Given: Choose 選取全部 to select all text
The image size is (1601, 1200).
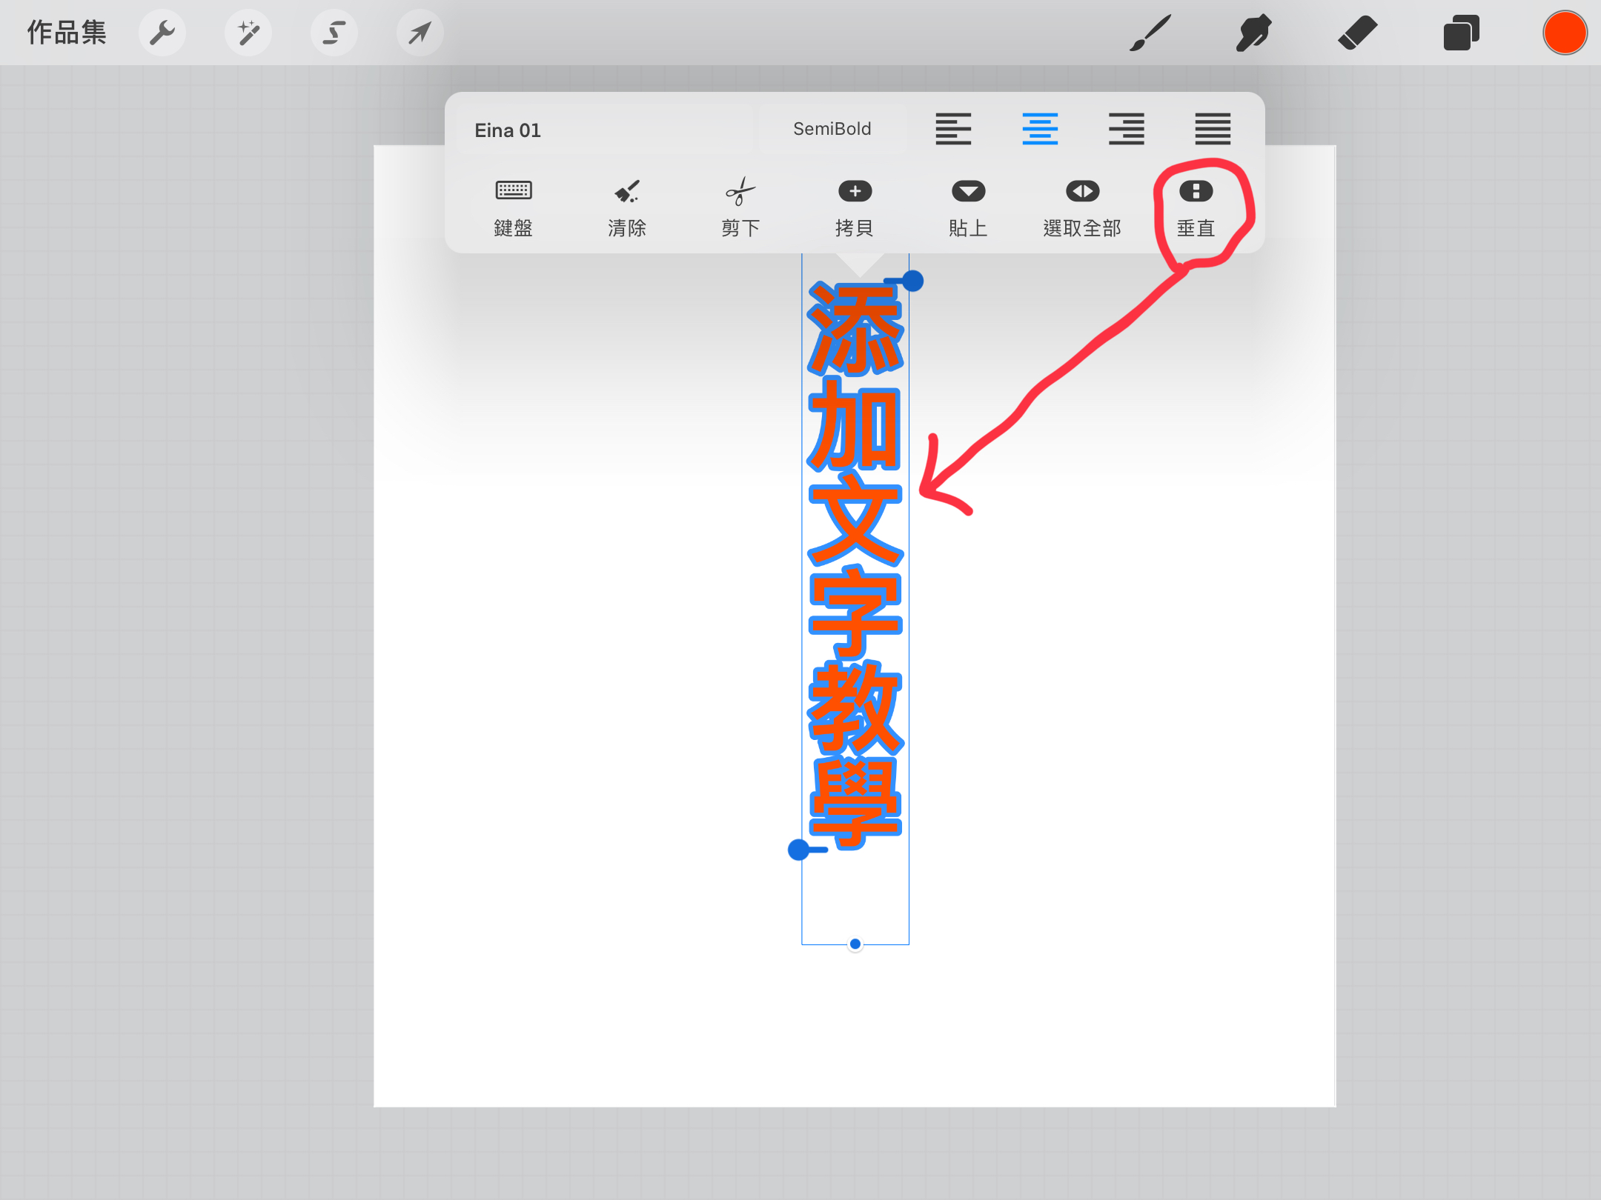Looking at the screenshot, I should [x=1082, y=207].
